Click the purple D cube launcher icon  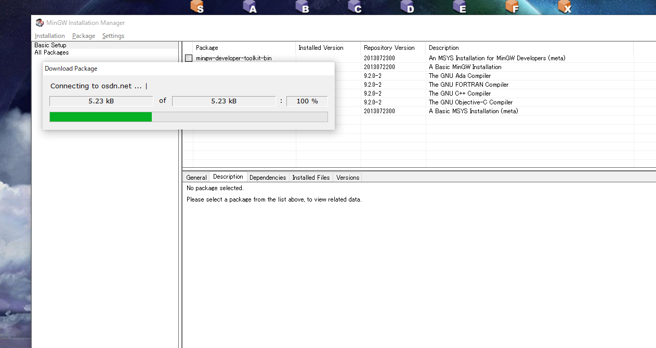point(408,7)
